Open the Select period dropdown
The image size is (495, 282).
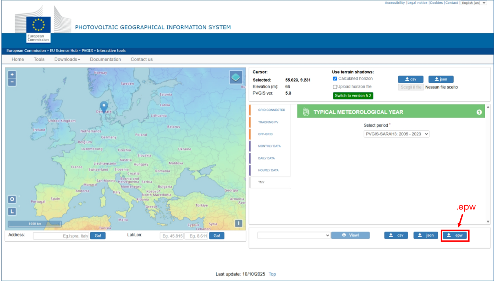[x=396, y=134]
